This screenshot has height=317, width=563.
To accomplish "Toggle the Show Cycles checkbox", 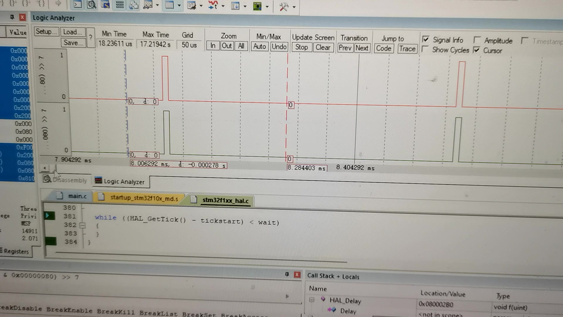I will point(425,49).
